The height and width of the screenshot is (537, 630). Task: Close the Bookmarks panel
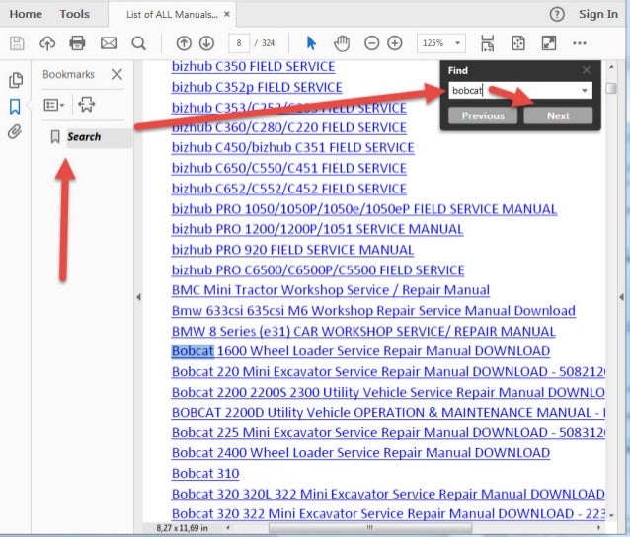(117, 74)
